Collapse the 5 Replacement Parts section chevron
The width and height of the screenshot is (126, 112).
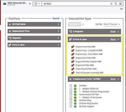pyautogui.click(x=118, y=79)
